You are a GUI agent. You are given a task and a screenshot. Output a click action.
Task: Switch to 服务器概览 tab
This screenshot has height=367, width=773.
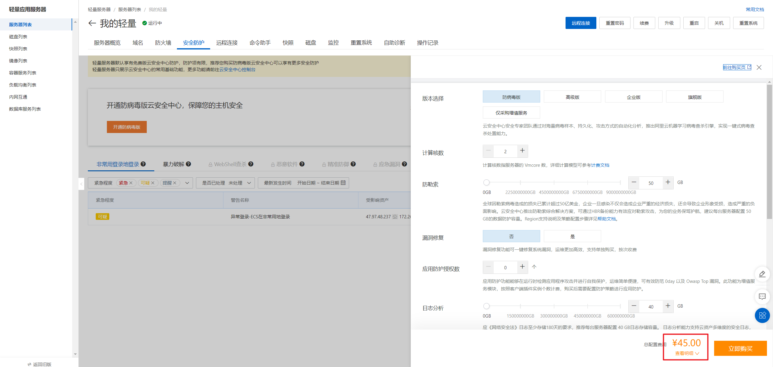[107, 43]
